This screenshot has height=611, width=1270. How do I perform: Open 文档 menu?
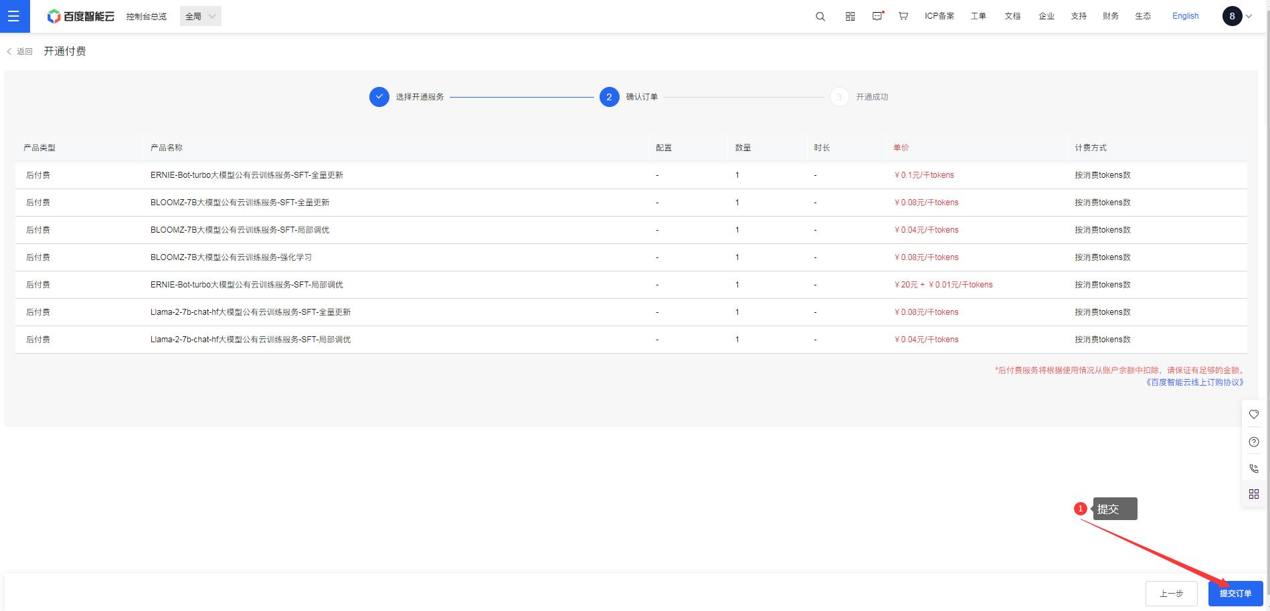click(1012, 16)
